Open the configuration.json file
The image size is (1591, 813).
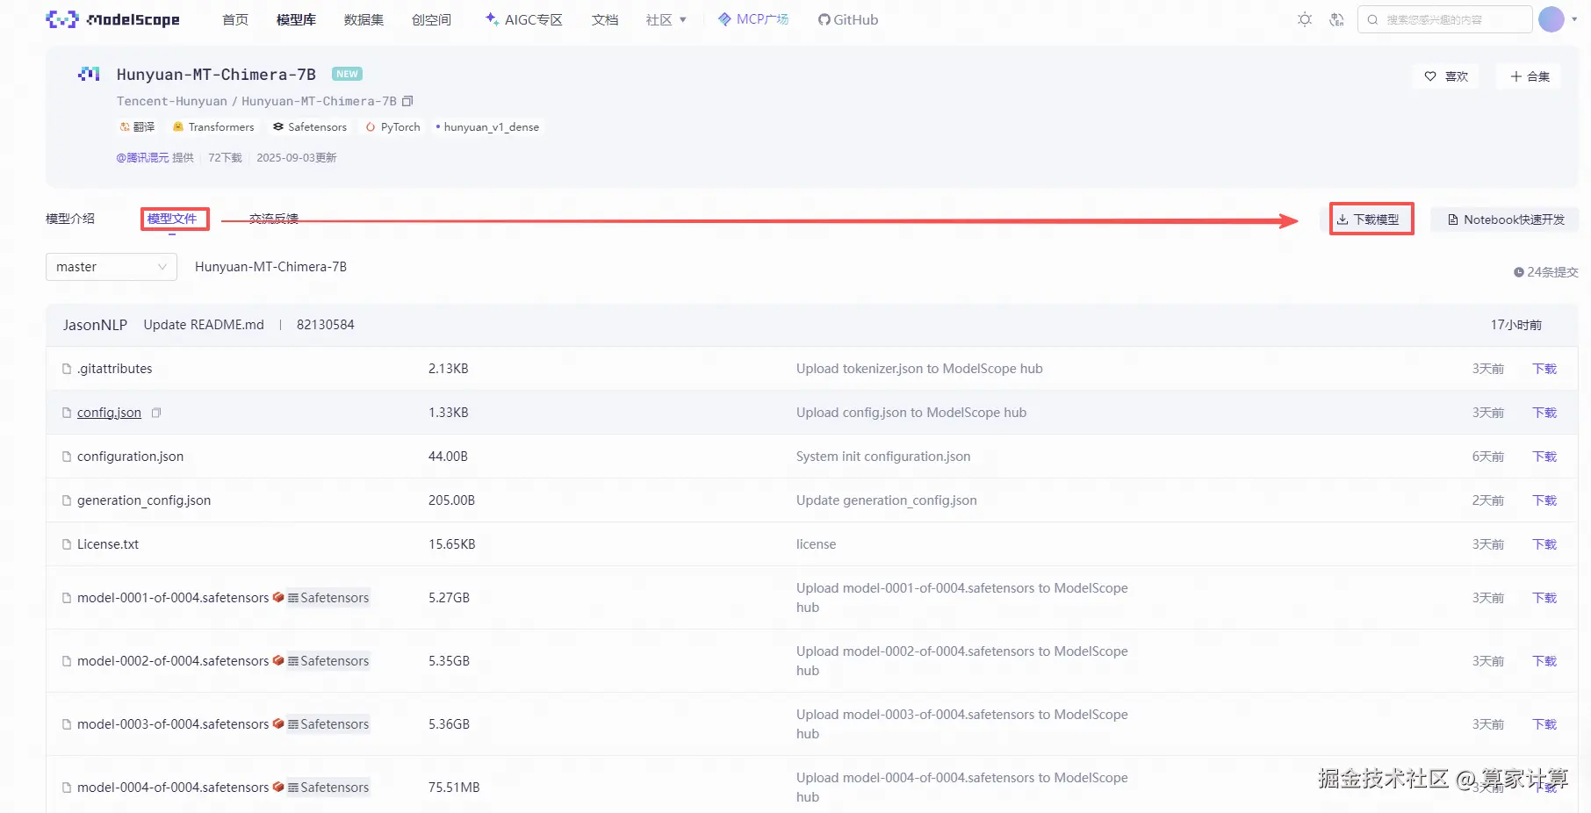(130, 457)
